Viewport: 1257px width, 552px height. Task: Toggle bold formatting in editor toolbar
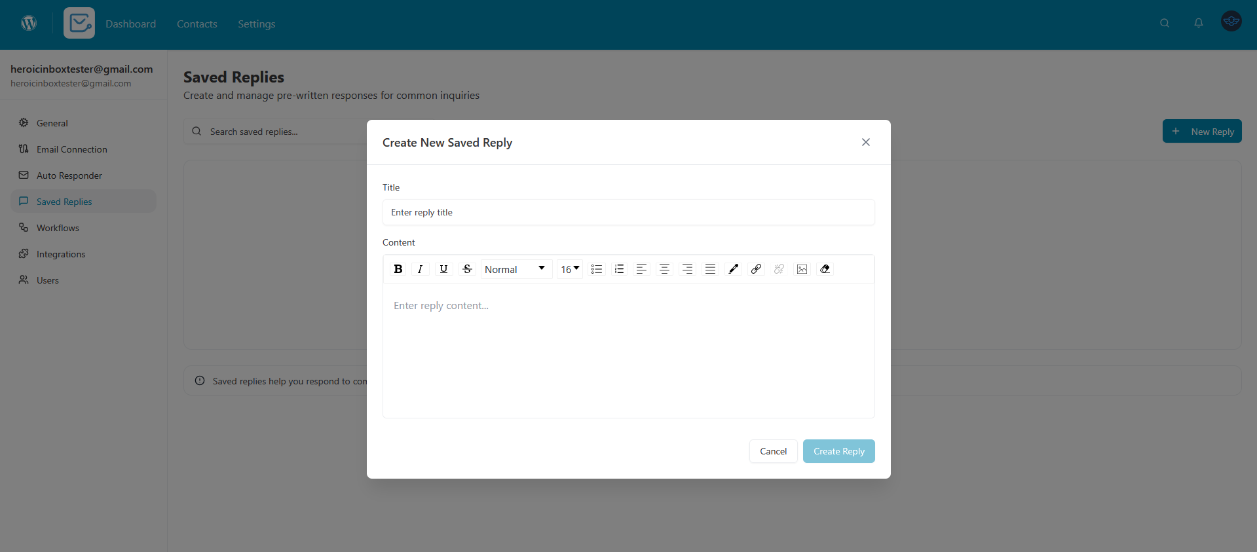coord(398,269)
